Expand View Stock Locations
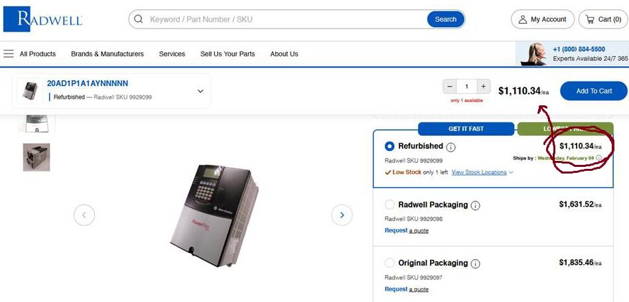 481,172
